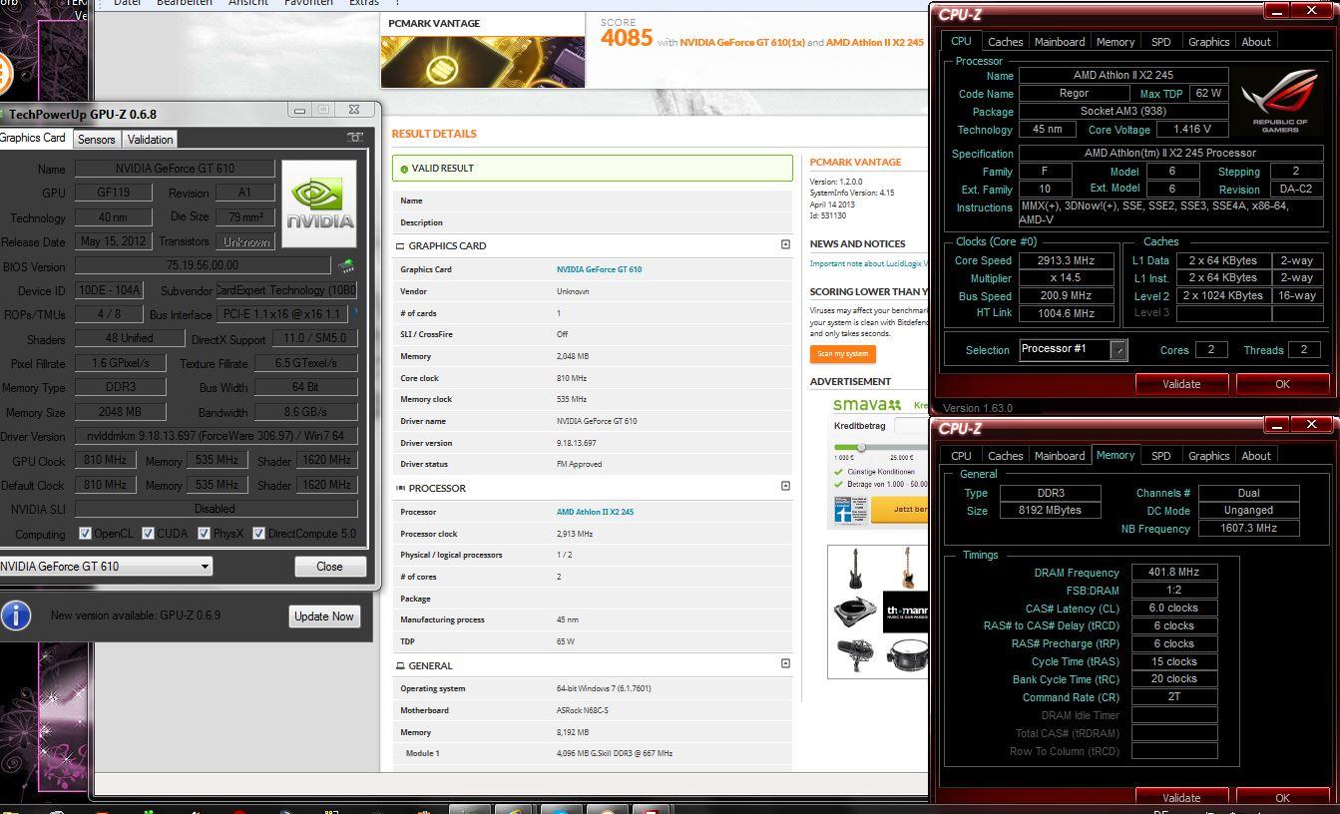Switch to the Validation tab in GPU-Z
Image resolution: width=1340 pixels, height=814 pixels.
[151, 140]
